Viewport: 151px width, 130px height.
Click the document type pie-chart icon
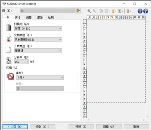point(9,38)
